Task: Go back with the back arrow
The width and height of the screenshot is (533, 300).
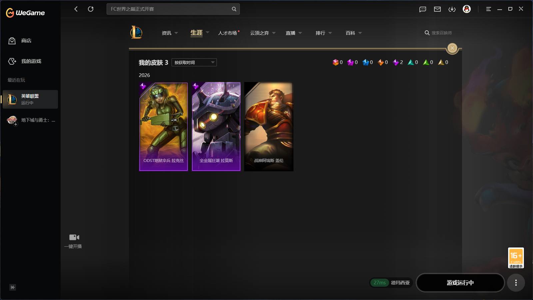Action: (76, 9)
